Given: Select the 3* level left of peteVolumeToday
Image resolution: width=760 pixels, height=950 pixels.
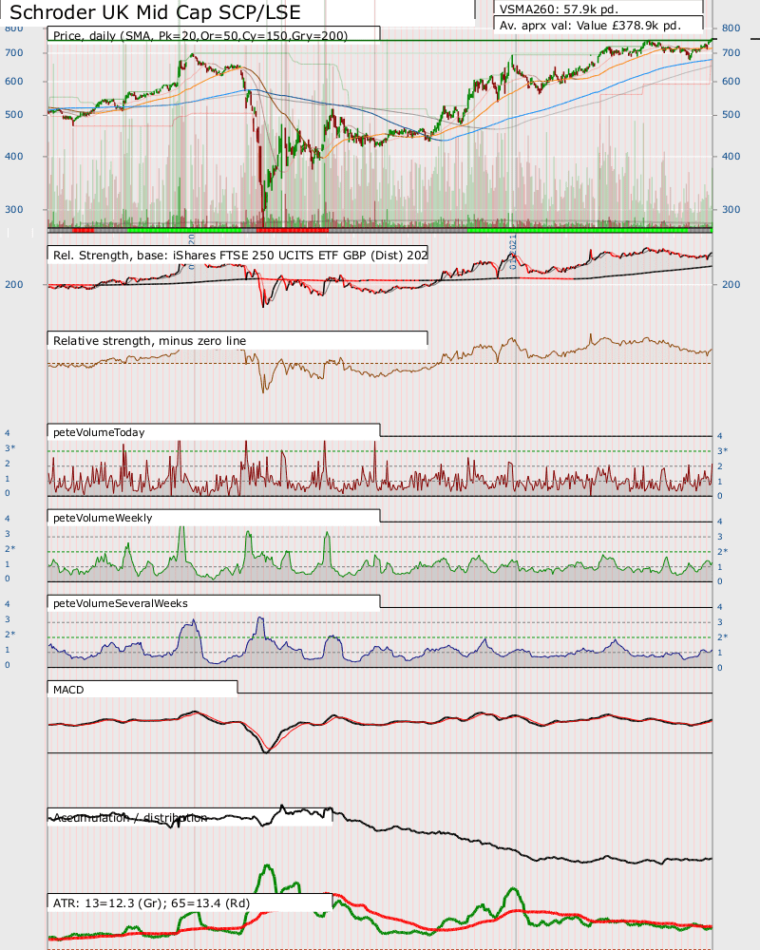Looking at the screenshot, I should [x=9, y=448].
